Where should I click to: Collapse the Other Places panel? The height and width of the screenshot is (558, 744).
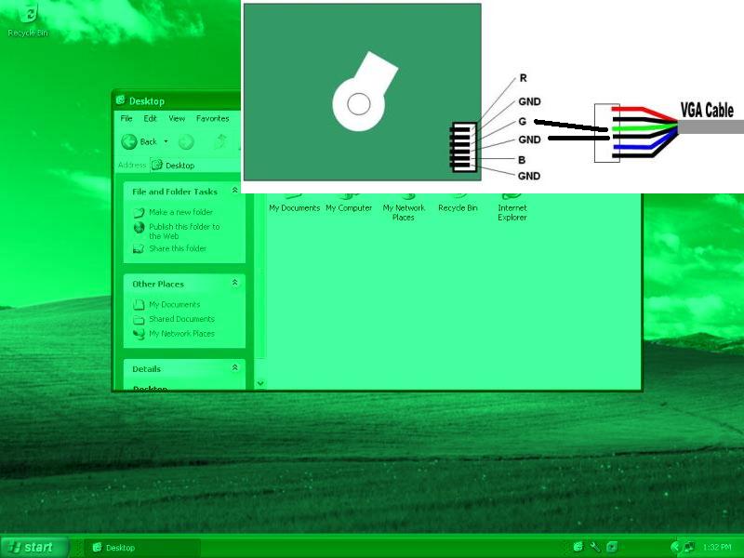[235, 283]
